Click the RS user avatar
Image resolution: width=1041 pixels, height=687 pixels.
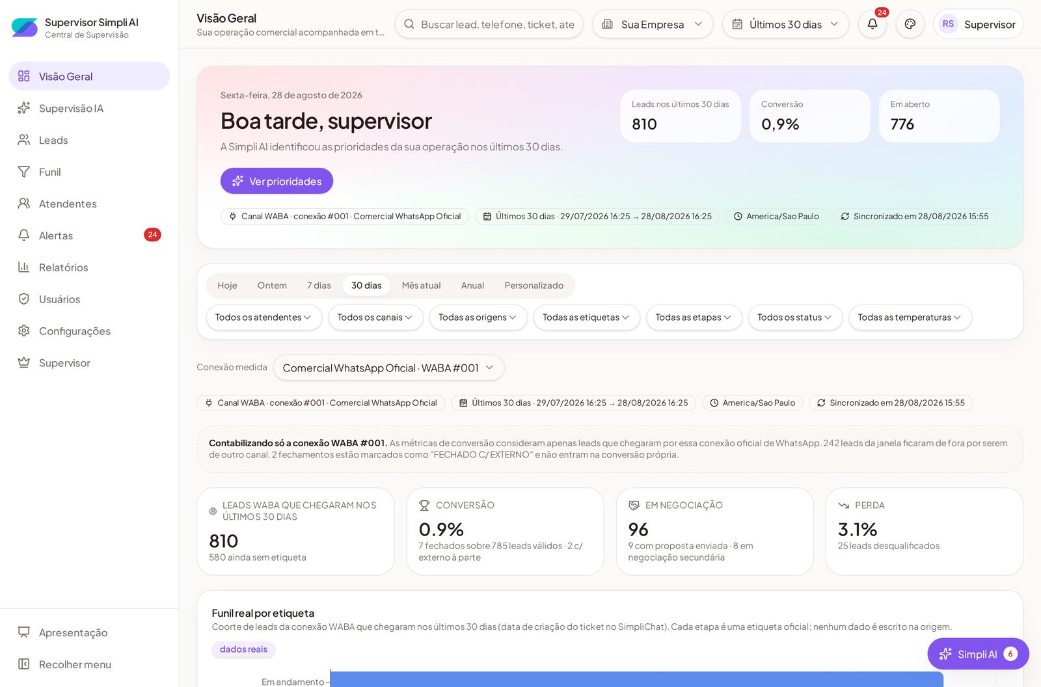point(948,24)
